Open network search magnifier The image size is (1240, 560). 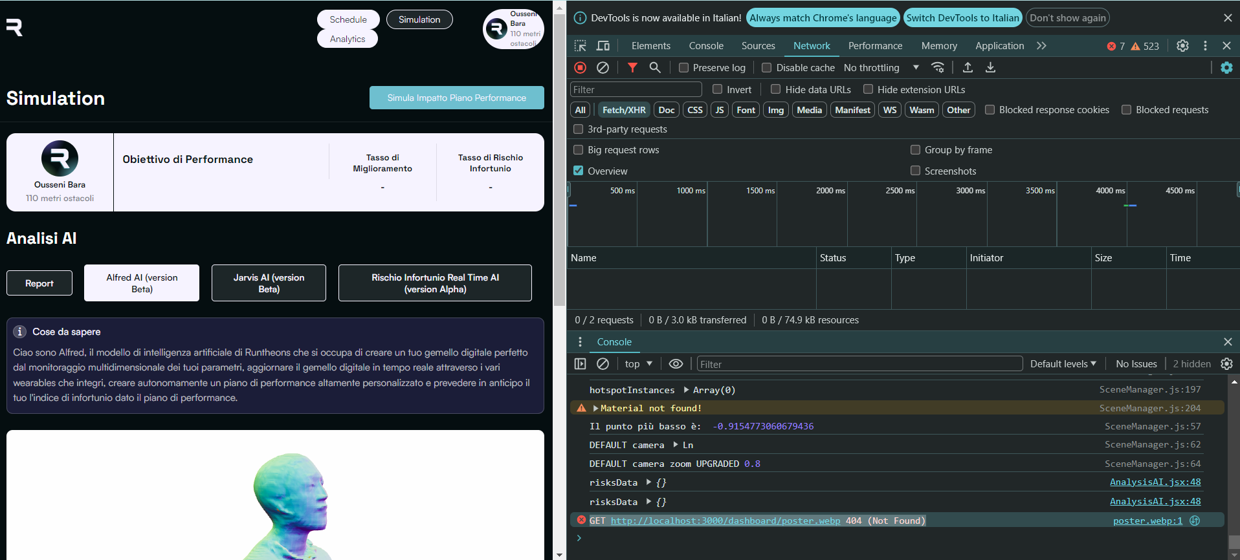tap(655, 67)
